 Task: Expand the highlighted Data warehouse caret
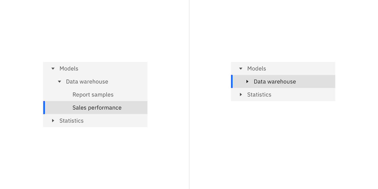click(247, 82)
